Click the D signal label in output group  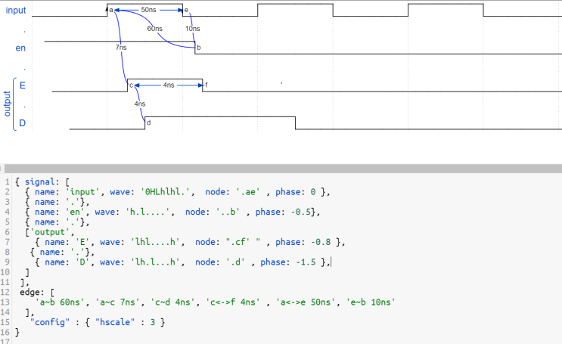click(22, 123)
